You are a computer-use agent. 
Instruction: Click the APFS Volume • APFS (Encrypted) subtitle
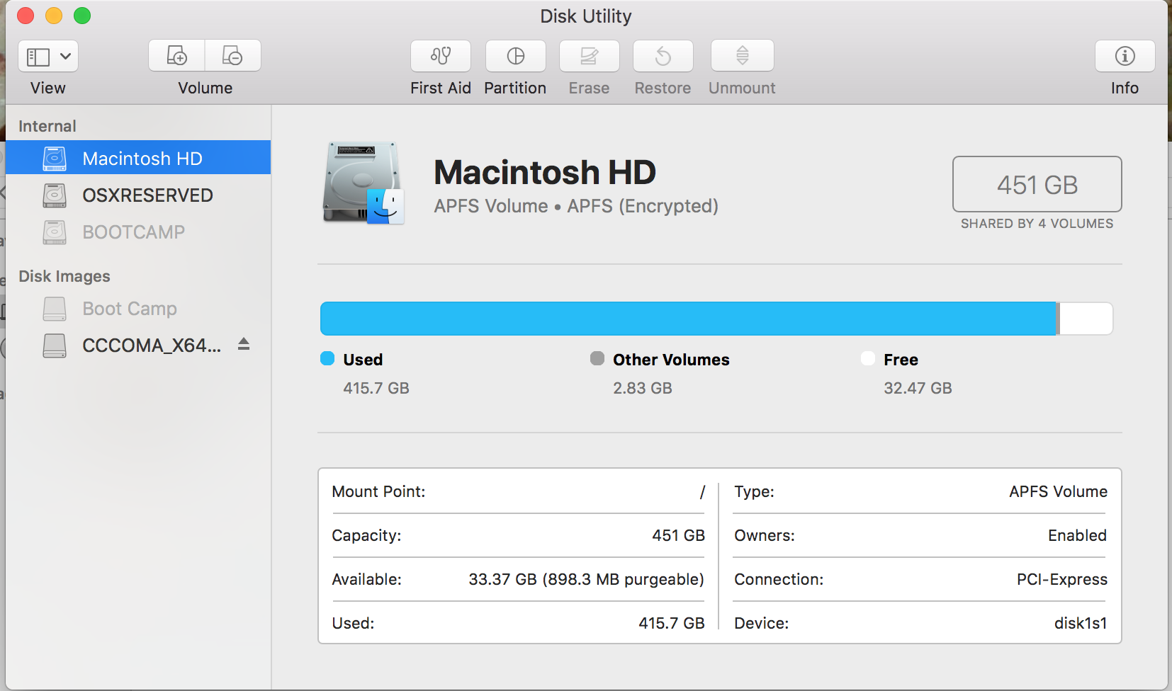576,206
